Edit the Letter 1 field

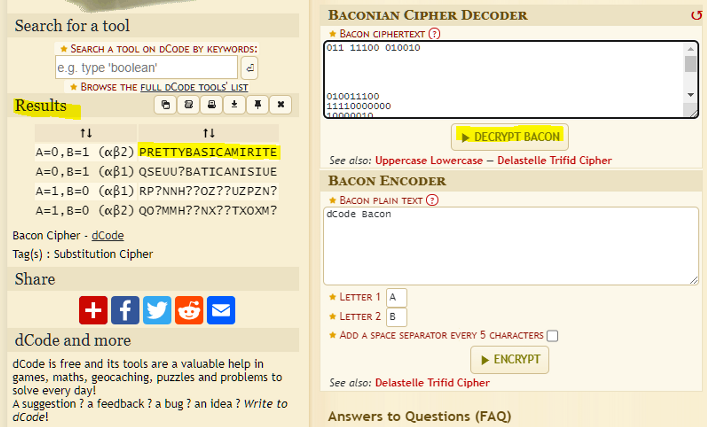pyautogui.click(x=396, y=297)
